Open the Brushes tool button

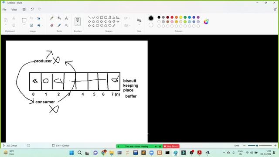coord(78,21)
